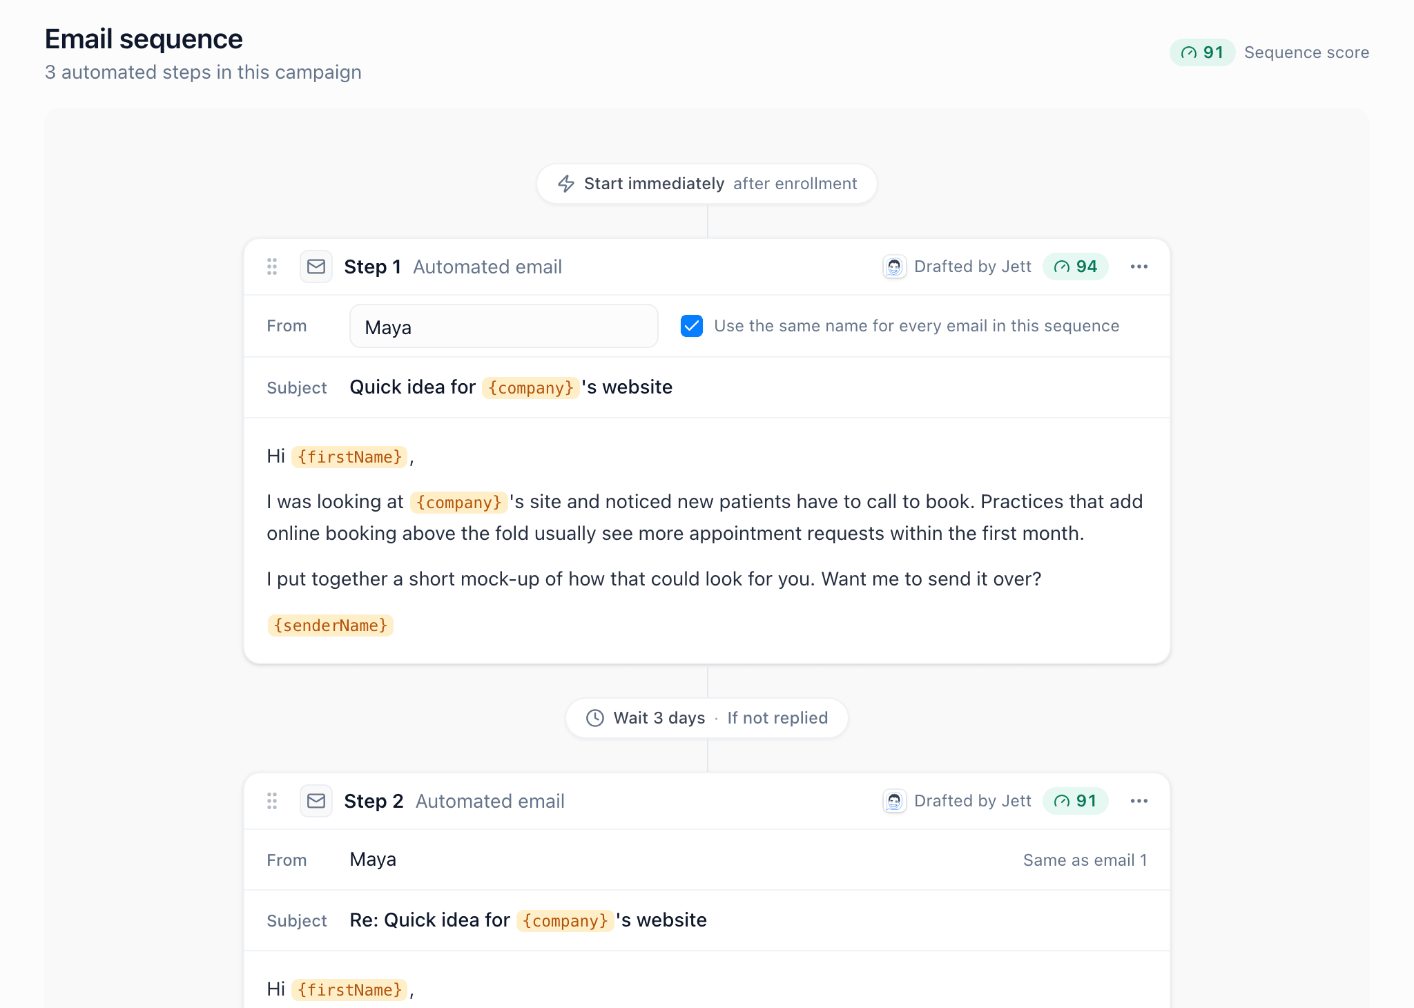
Task: Click Jett avatar on Step 1
Action: 894,266
